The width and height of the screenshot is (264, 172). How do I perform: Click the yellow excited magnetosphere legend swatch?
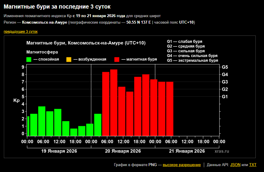pyautogui.click(x=69, y=59)
